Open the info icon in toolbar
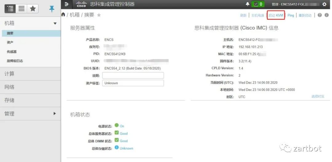 [326, 15]
